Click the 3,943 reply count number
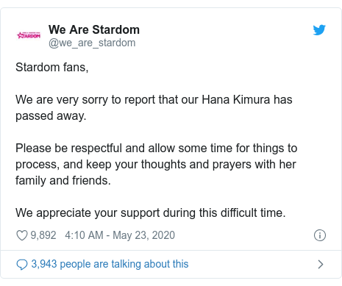This screenshot has height=286, width=342. click(x=44, y=264)
